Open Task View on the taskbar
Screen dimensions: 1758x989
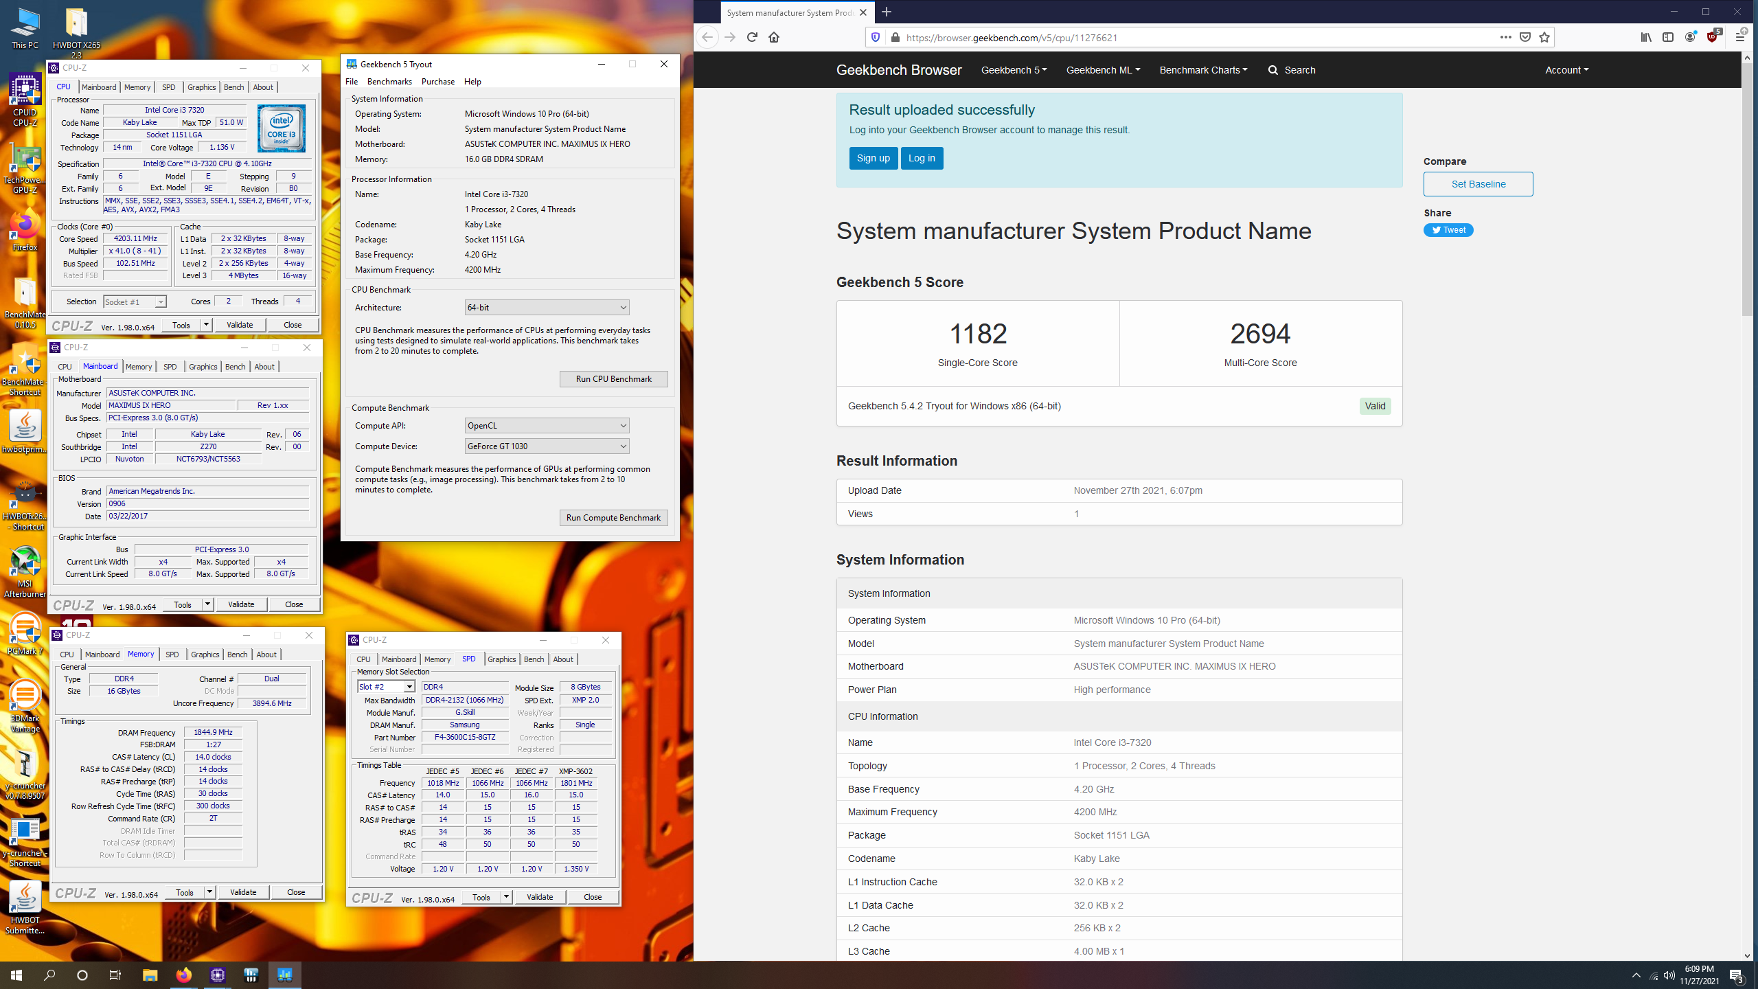pyautogui.click(x=115, y=975)
